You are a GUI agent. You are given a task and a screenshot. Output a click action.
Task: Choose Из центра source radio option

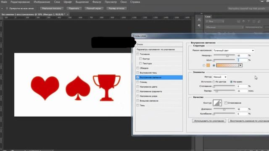(214, 82)
